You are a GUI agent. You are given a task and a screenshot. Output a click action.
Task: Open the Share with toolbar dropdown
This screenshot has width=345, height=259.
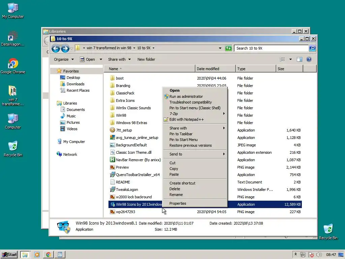pyautogui.click(x=120, y=59)
